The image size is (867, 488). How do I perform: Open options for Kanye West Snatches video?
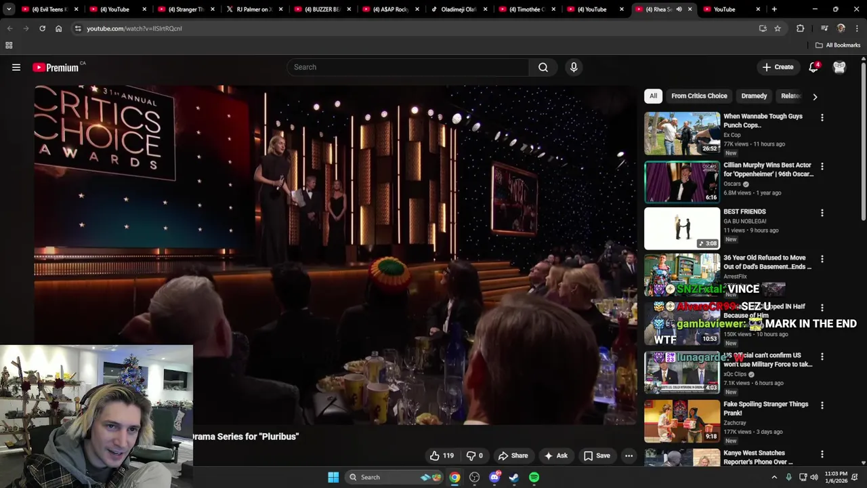(822, 454)
